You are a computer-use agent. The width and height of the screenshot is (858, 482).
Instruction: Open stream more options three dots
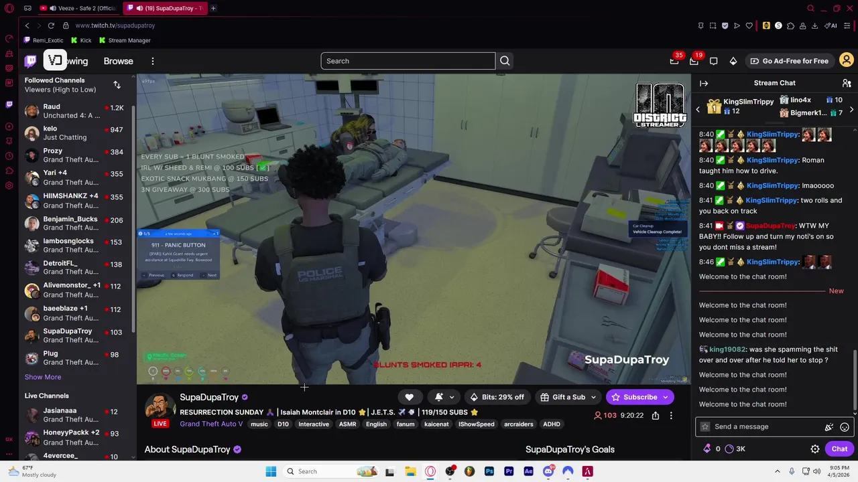(x=671, y=416)
